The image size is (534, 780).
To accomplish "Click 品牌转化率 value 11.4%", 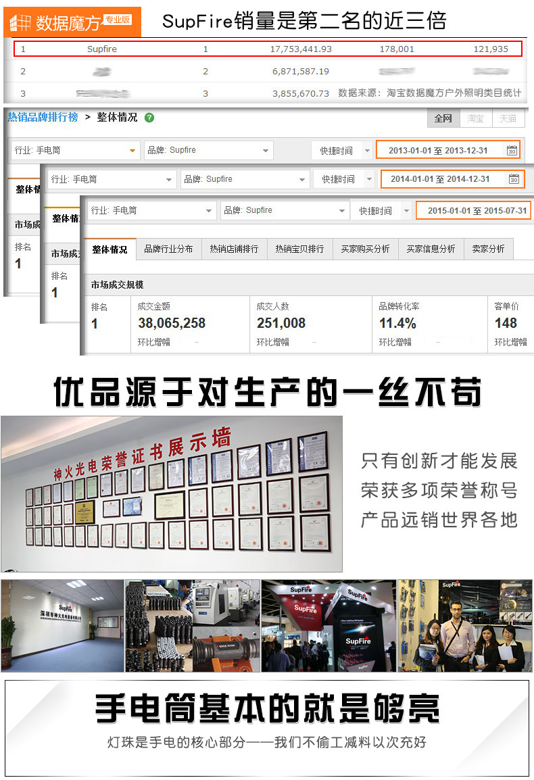I will 397,323.
